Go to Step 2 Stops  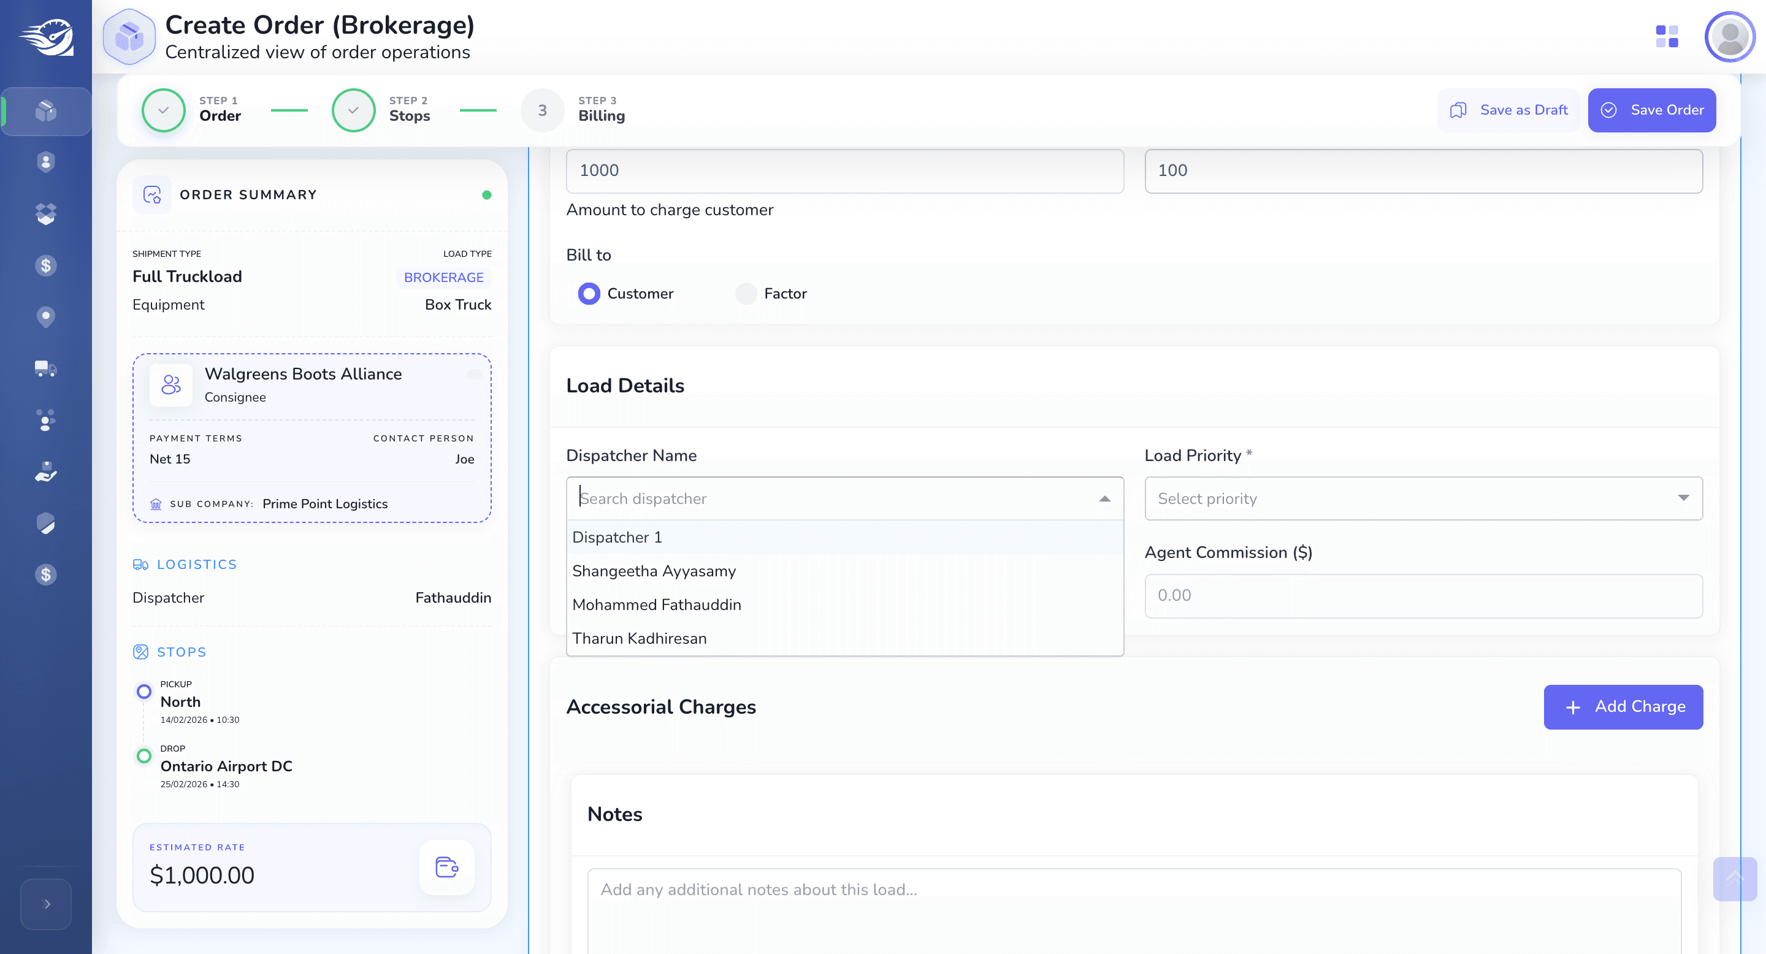tap(382, 110)
